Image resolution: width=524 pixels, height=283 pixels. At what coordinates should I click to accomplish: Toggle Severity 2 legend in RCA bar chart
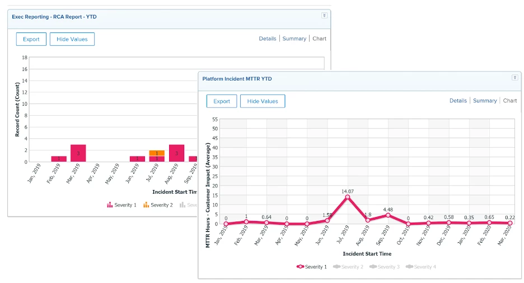[158, 205]
